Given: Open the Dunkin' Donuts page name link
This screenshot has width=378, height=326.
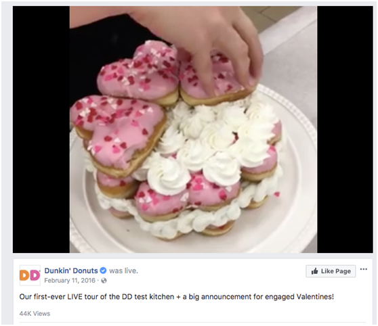Looking at the screenshot, I should (71, 271).
